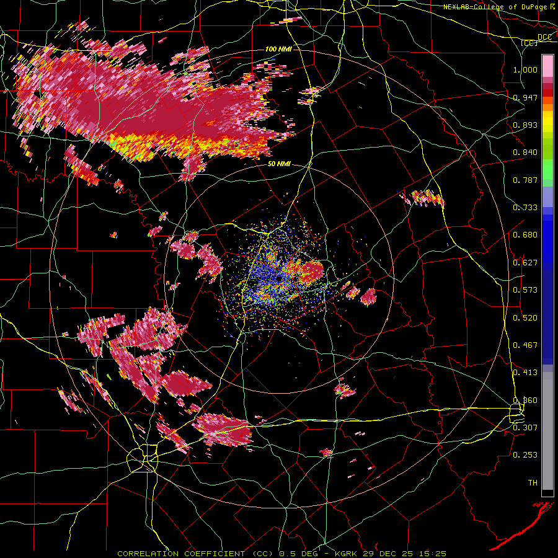Click the 0.840 scale label
Screen dimensions: 558x558
coord(525,153)
